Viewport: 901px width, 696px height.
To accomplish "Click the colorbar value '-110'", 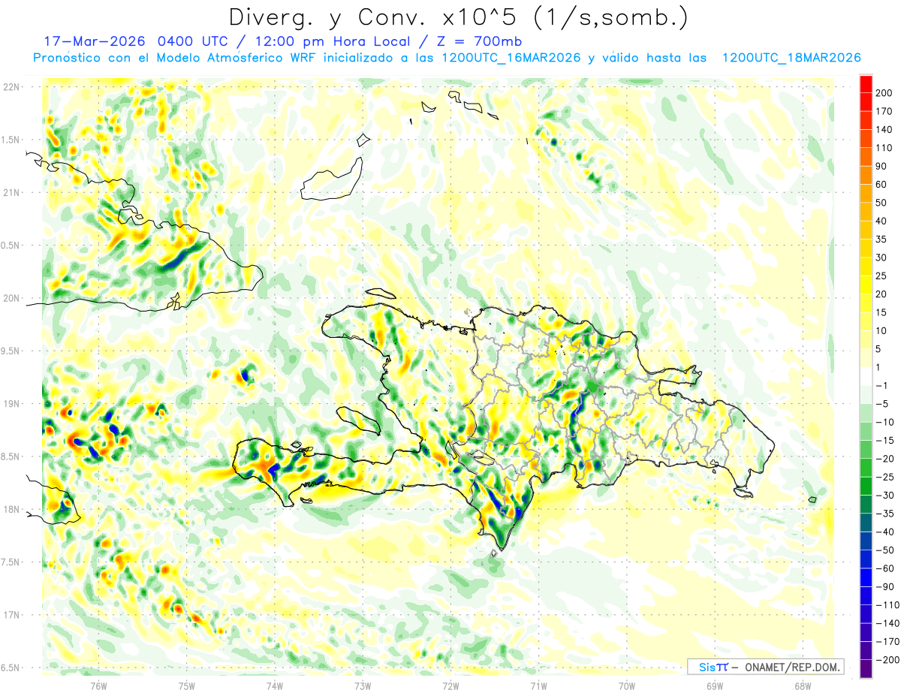I will 887,604.
